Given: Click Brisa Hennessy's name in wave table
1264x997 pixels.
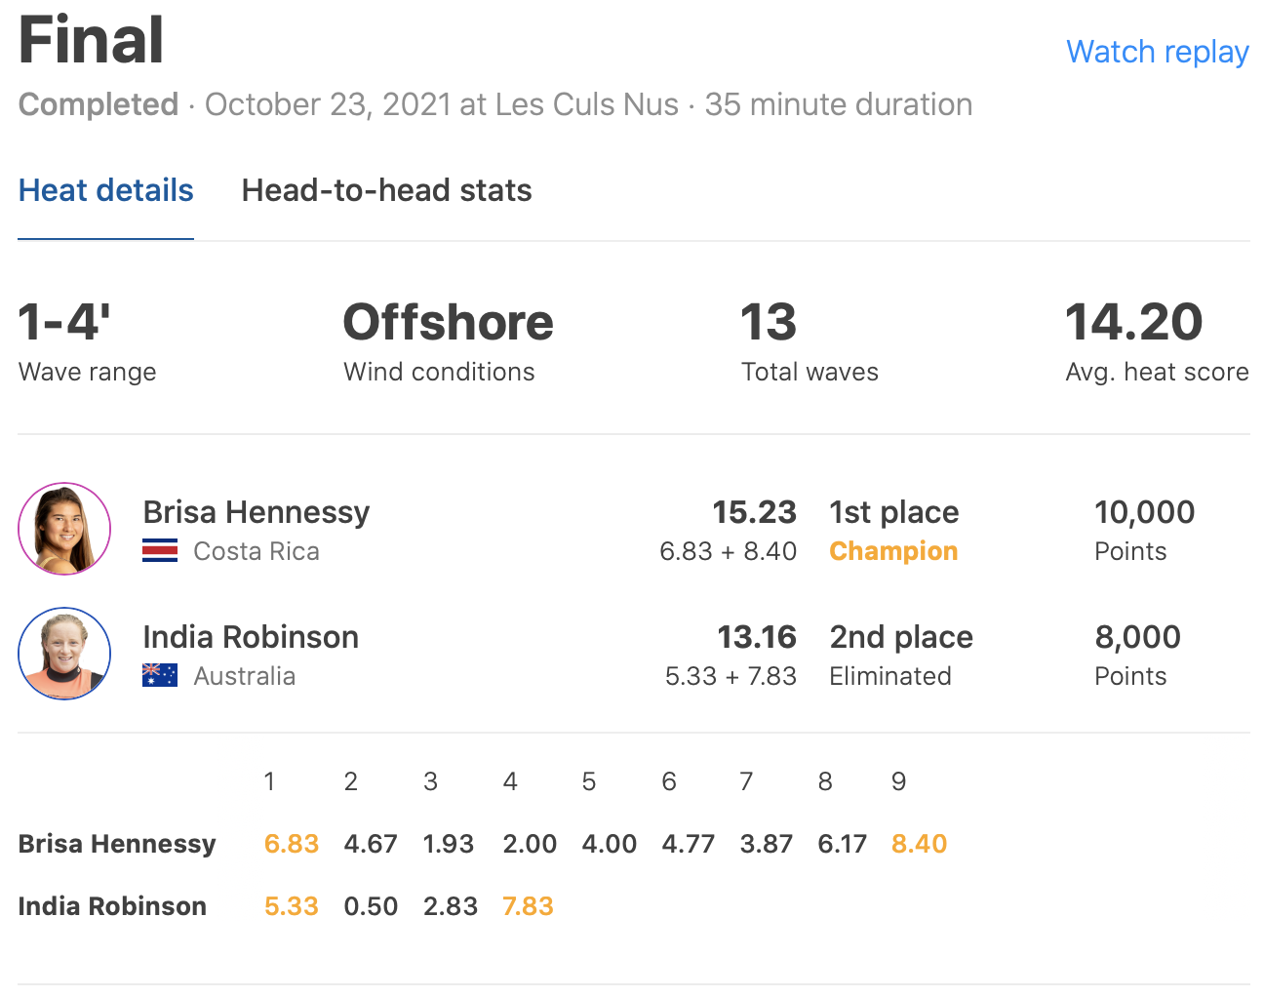Looking at the screenshot, I should (117, 844).
